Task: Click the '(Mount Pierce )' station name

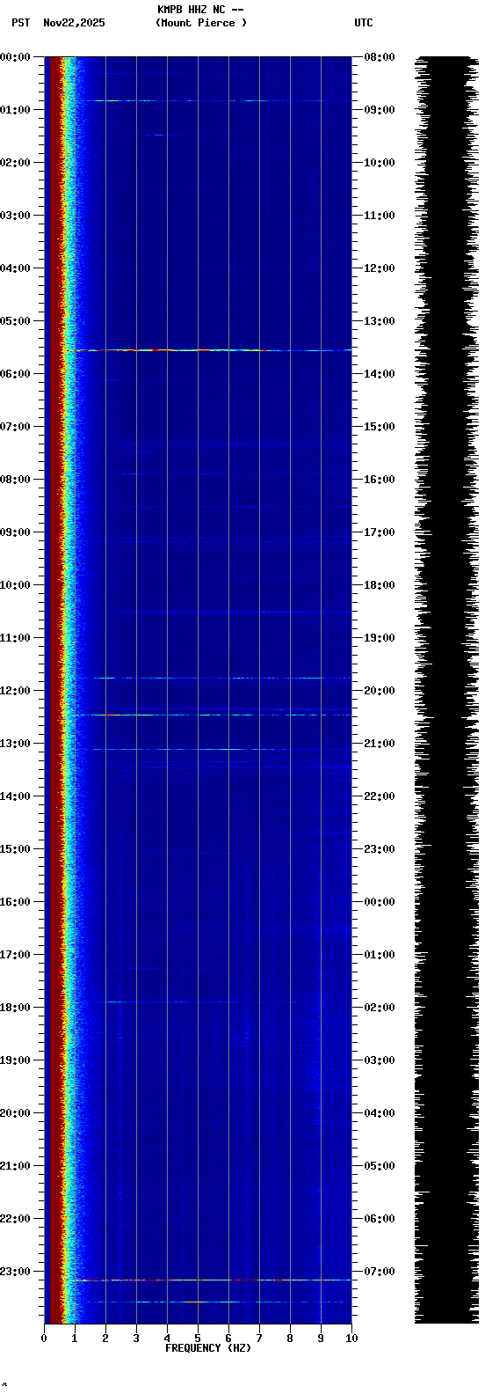Action: click(x=201, y=23)
